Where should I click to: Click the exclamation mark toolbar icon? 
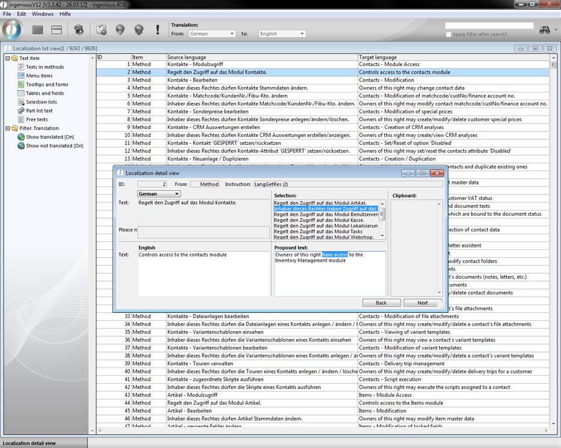point(158,29)
